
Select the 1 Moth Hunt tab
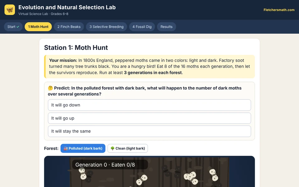pyautogui.click(x=38, y=27)
